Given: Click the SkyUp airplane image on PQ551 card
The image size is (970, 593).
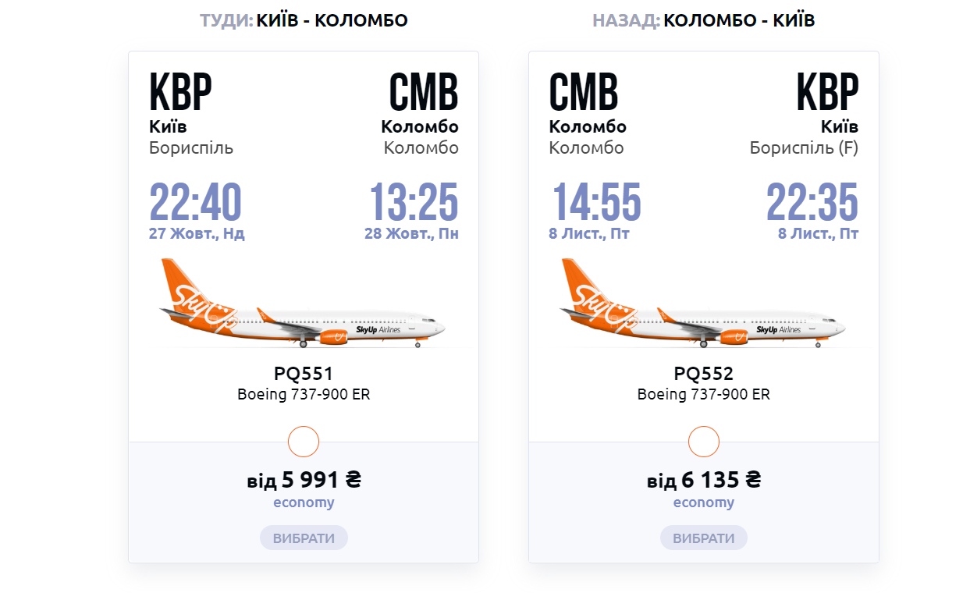Looking at the screenshot, I should click(x=303, y=303).
